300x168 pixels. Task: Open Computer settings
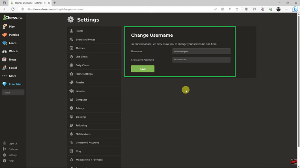(x=94, y=99)
